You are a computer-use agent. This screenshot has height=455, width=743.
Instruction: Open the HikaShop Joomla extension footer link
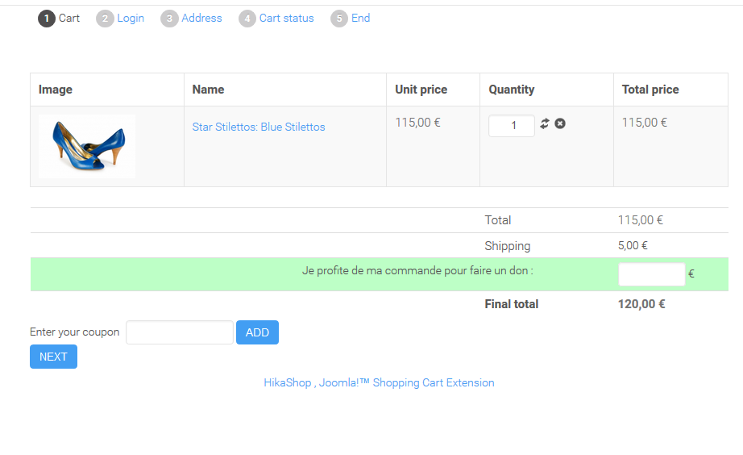pos(379,382)
